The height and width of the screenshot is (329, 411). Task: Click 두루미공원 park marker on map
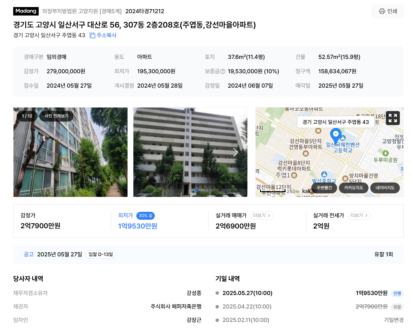tap(385, 153)
